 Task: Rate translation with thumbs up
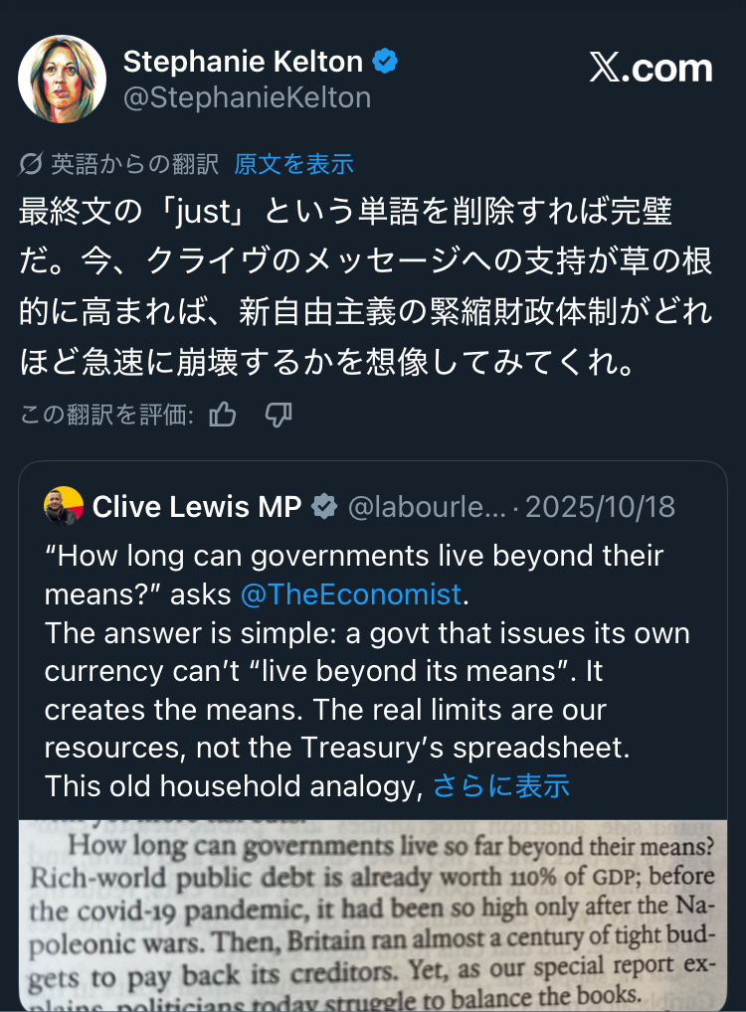223,415
